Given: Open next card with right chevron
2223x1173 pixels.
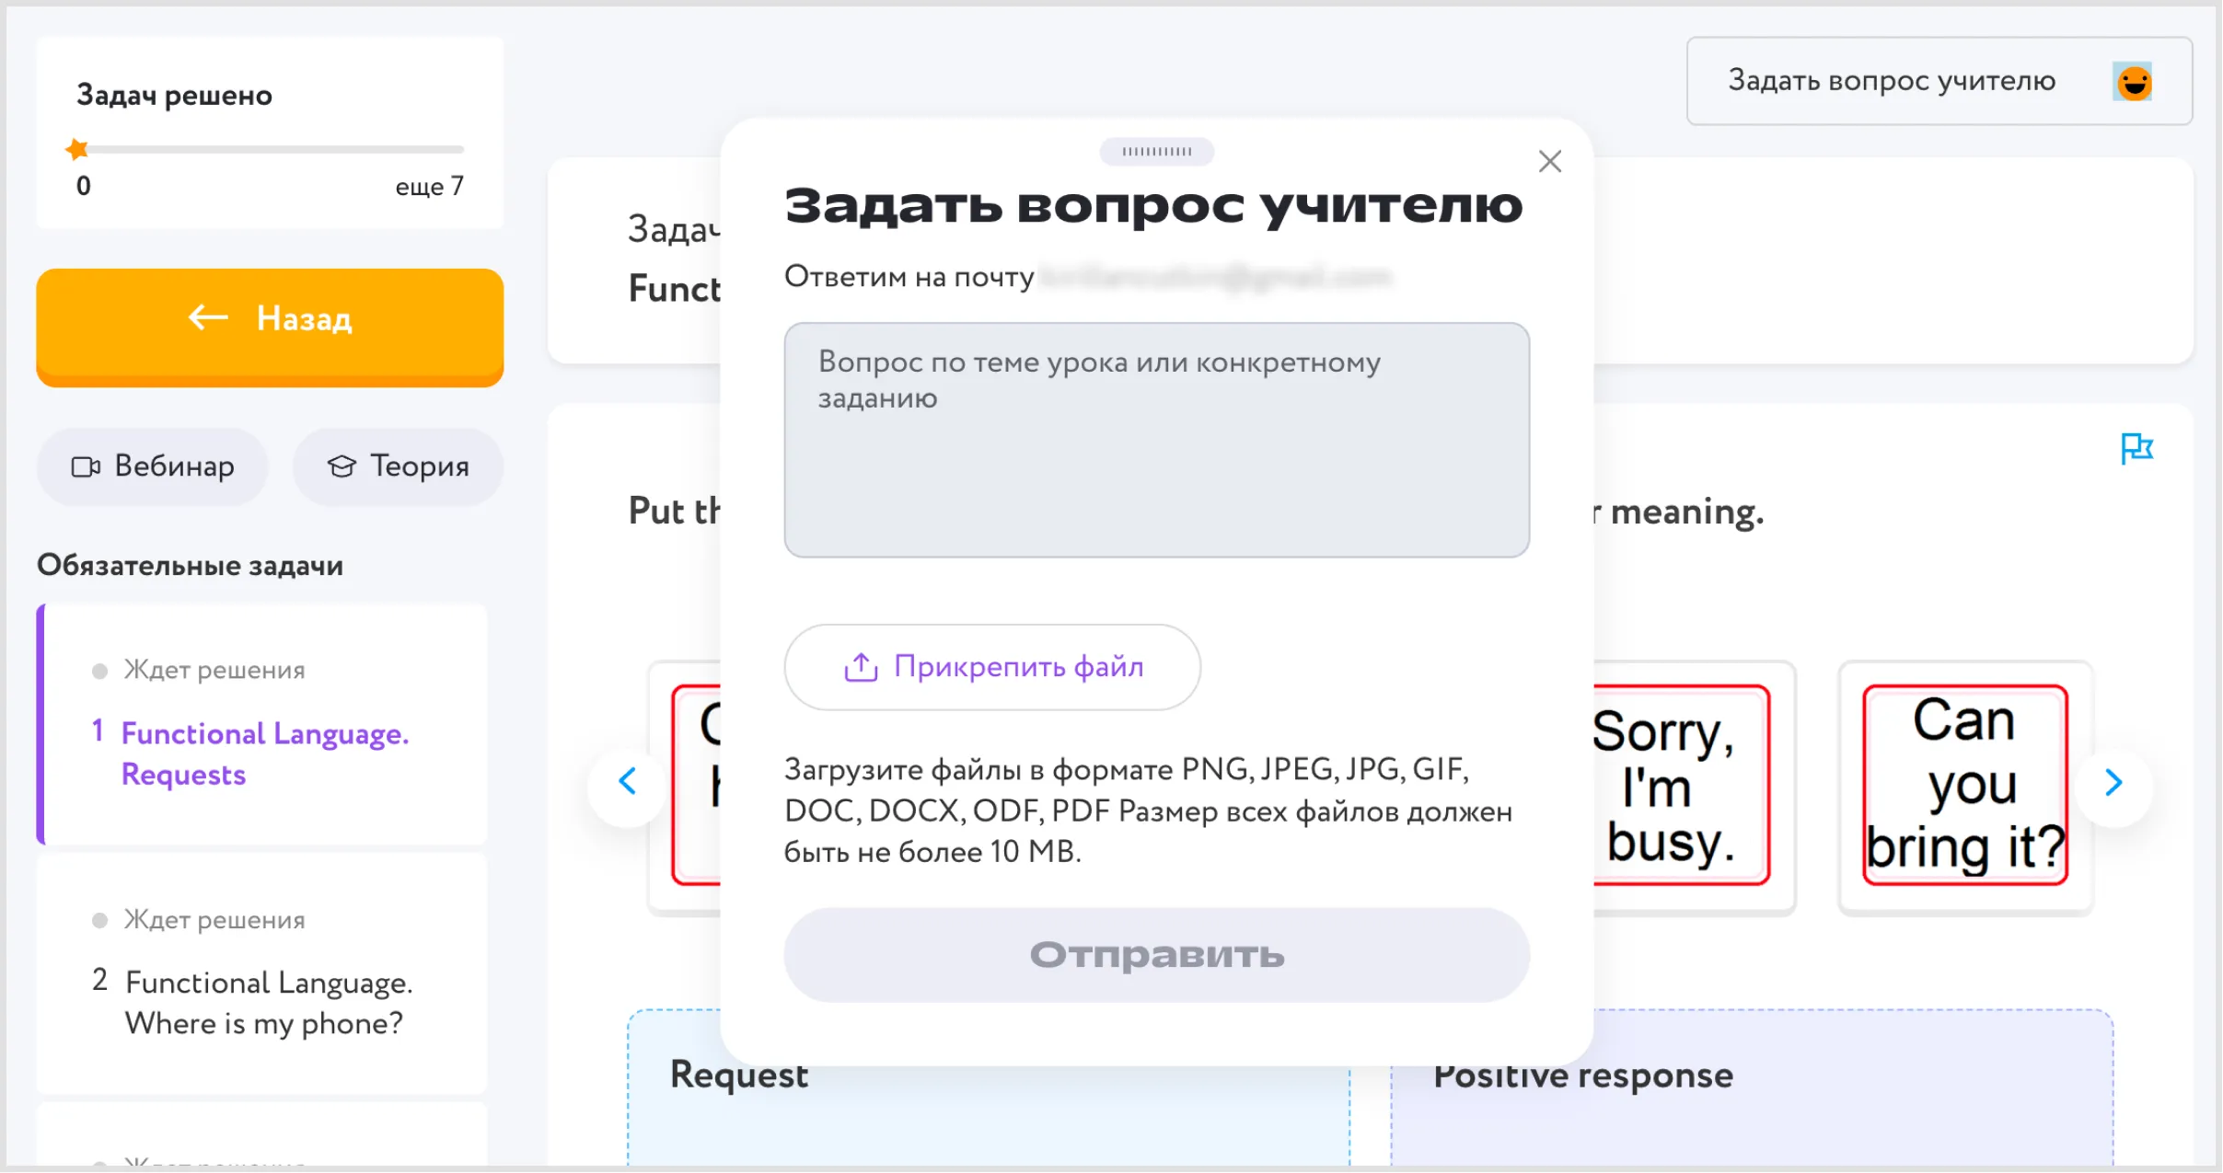Looking at the screenshot, I should (2114, 782).
